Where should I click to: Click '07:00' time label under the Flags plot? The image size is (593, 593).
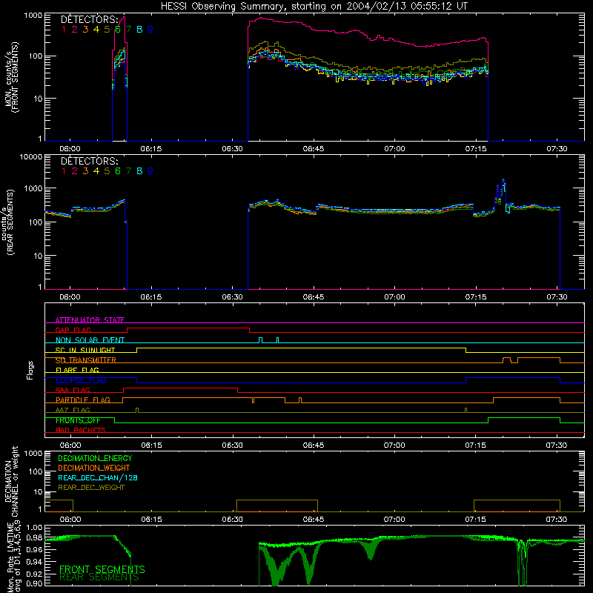coord(394,445)
